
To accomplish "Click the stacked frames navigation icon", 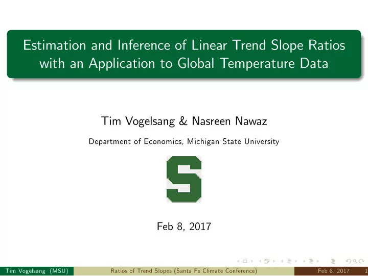I will [x=266, y=261].
